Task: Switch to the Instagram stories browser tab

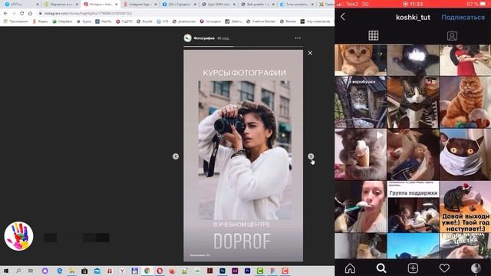Action: 101,5
